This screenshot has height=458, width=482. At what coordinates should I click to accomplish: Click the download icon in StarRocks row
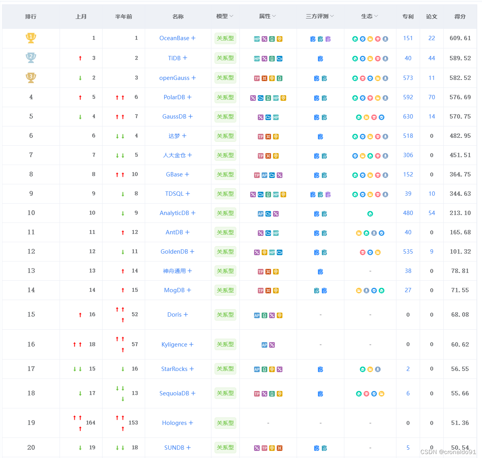[x=377, y=369]
